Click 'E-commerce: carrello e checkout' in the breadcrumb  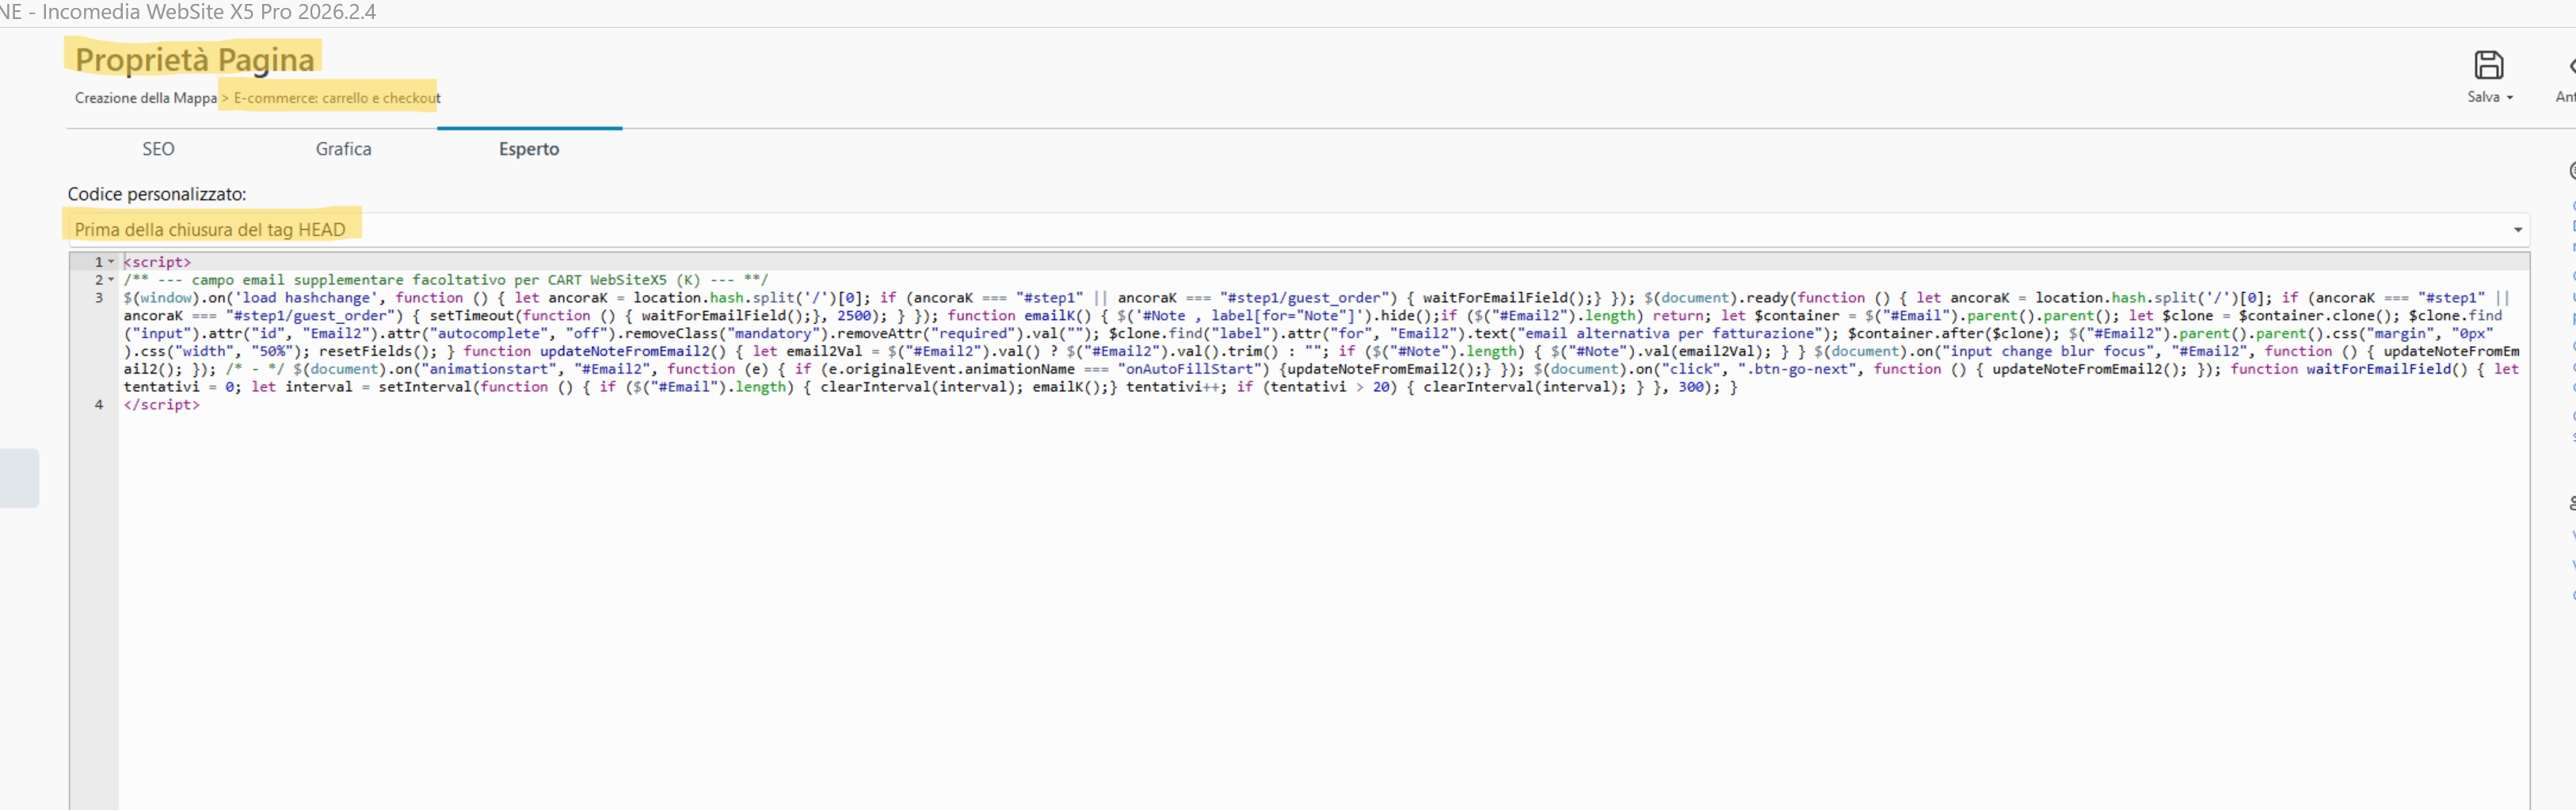click(x=337, y=98)
